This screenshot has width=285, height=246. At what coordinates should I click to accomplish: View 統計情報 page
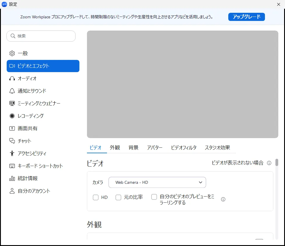click(x=43, y=179)
